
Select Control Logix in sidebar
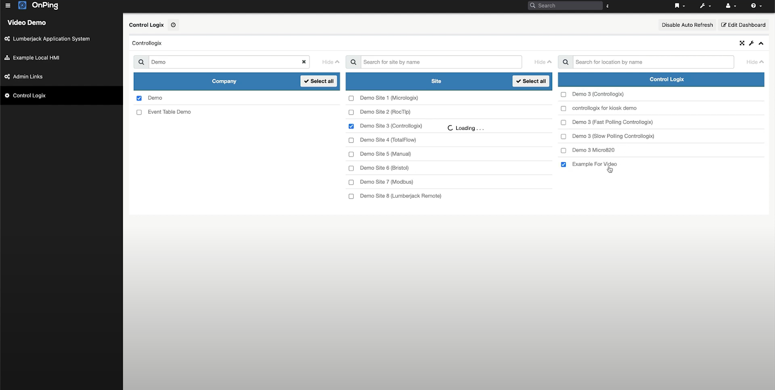pos(62,95)
